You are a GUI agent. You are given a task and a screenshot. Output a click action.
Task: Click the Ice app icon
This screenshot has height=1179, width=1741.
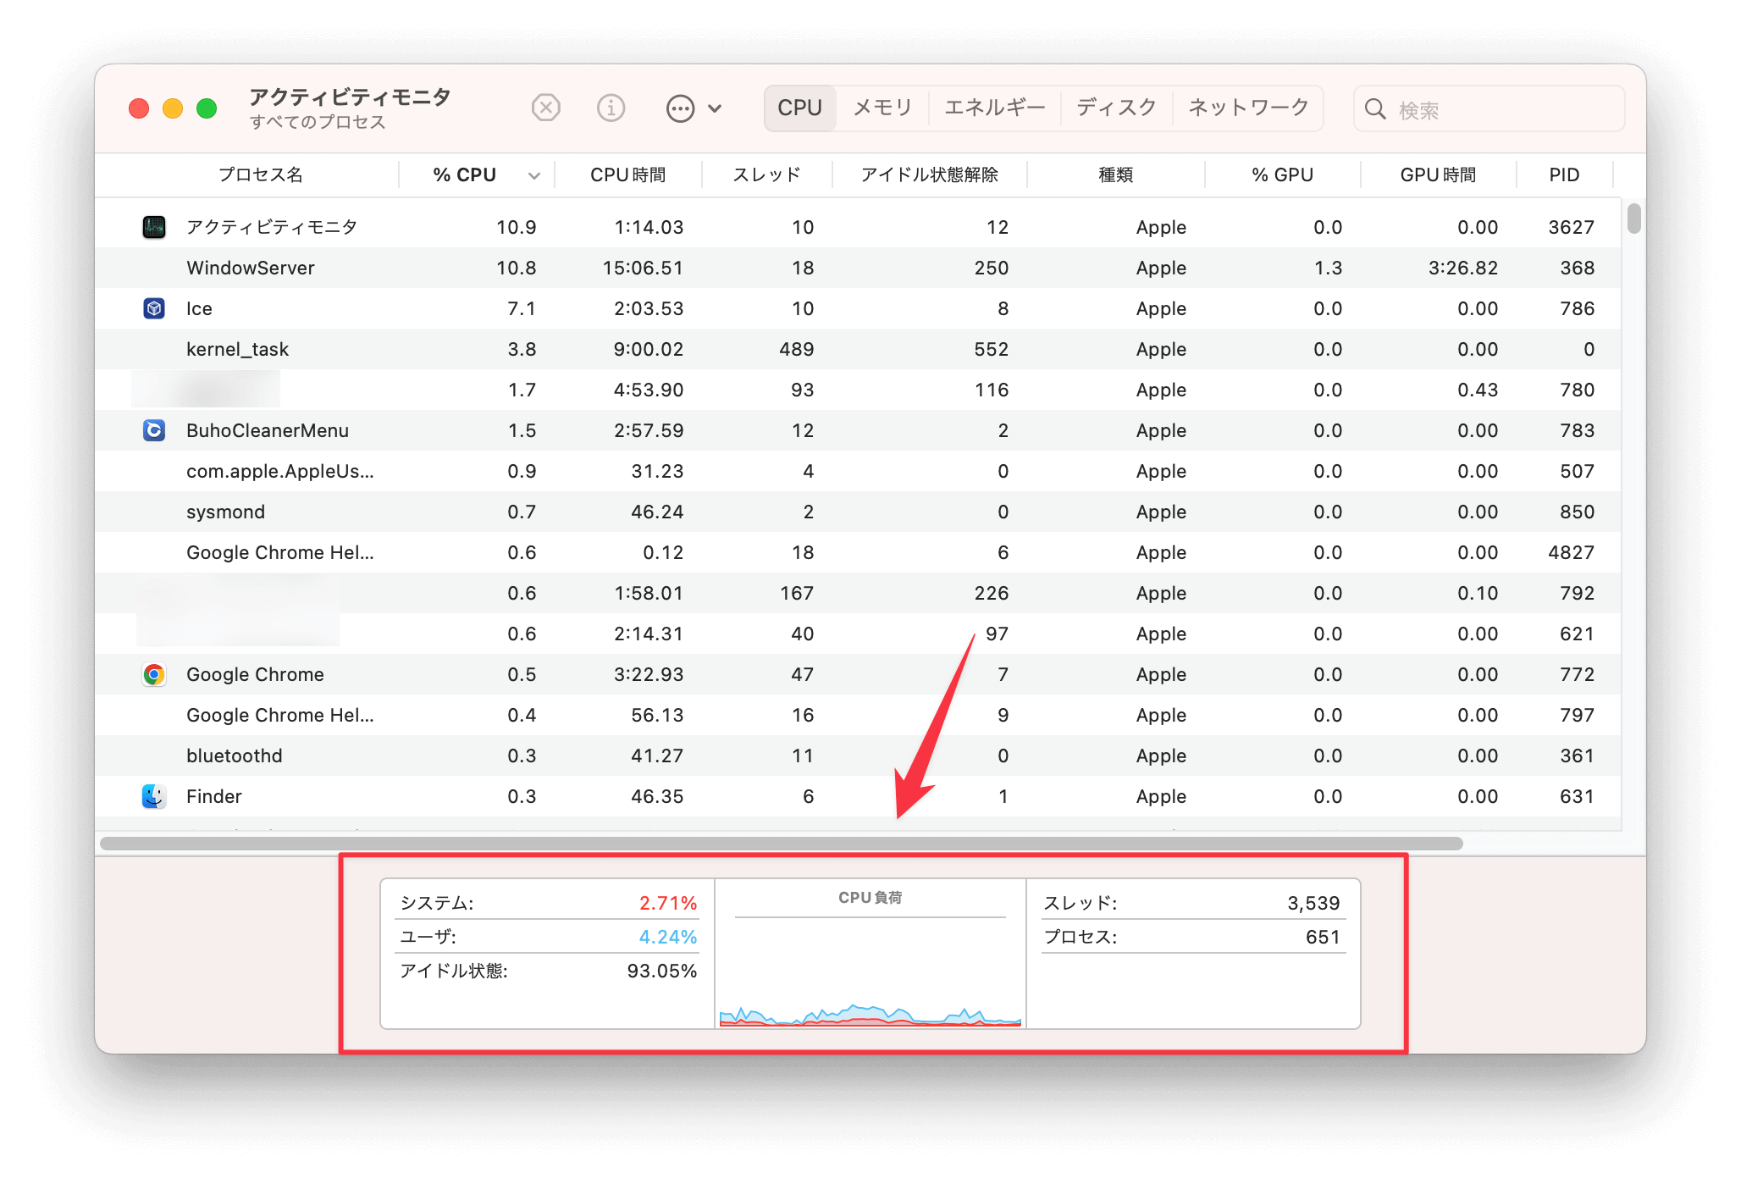point(154,308)
